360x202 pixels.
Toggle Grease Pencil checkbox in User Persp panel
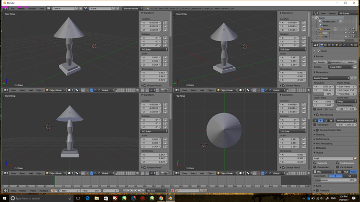pyautogui.click(x=145, y=85)
